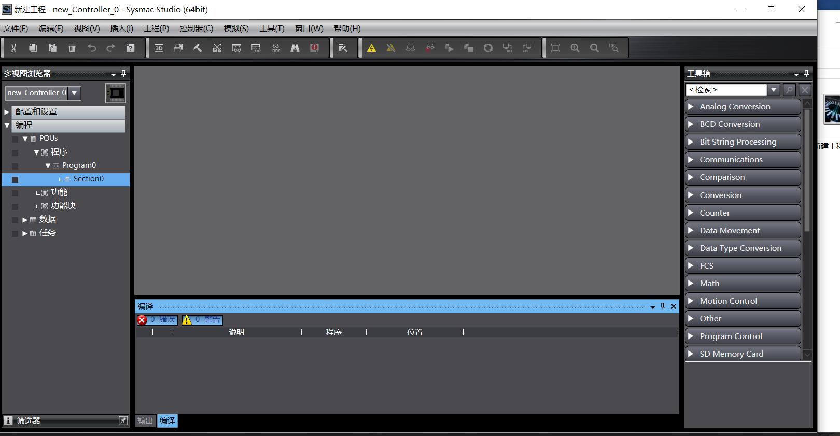Open the 控制器(C) menu
The image size is (840, 436).
[196, 29]
